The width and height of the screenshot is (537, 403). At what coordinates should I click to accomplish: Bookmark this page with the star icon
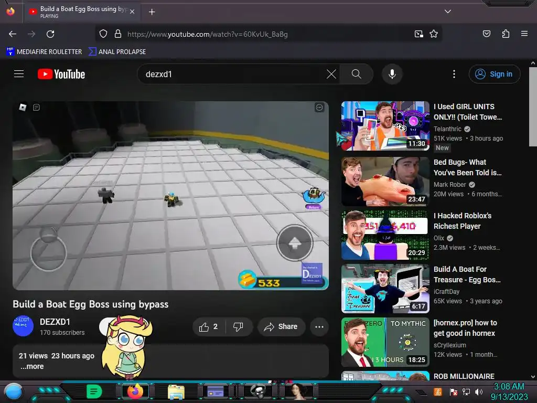[434, 34]
